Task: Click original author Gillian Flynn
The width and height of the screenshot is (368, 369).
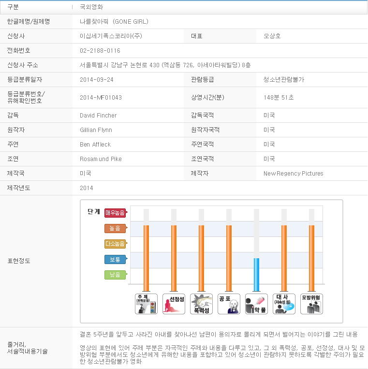Action: pos(96,130)
